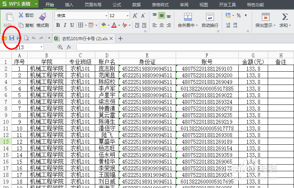The height and width of the screenshot is (188, 294).
Task: Toggle align text right
Action: (x=169, y=25)
